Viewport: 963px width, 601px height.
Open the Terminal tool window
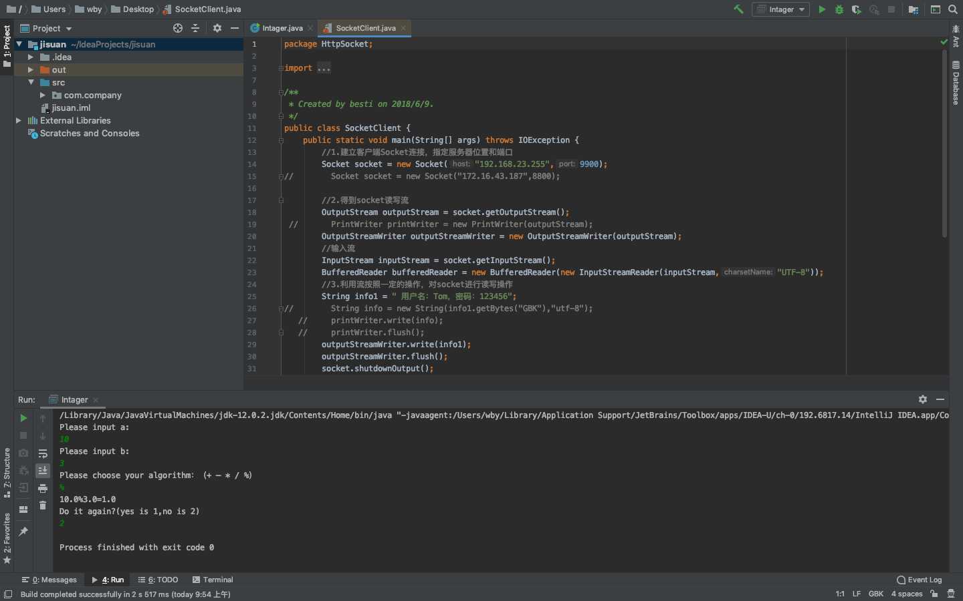[213, 580]
